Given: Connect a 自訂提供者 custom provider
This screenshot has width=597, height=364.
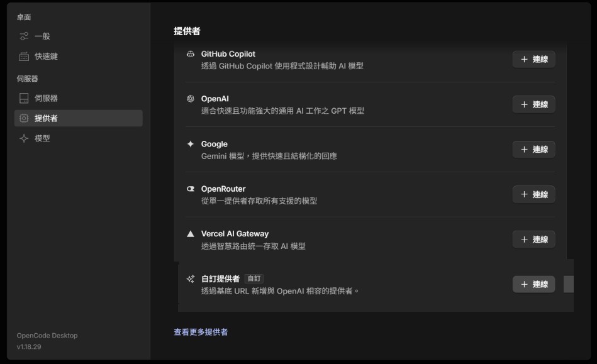Looking at the screenshot, I should point(533,284).
